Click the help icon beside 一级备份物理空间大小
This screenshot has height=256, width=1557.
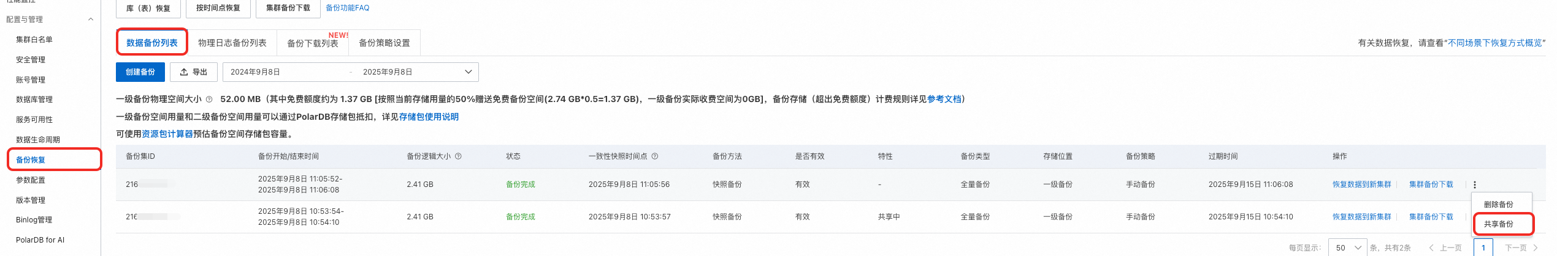[x=209, y=99]
